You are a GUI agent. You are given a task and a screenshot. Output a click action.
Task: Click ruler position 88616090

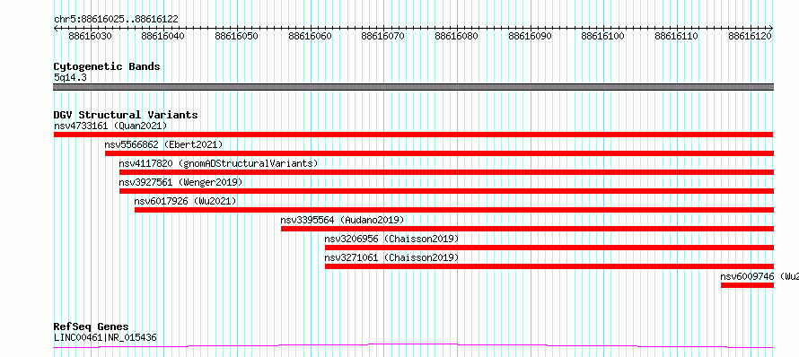coord(530,37)
